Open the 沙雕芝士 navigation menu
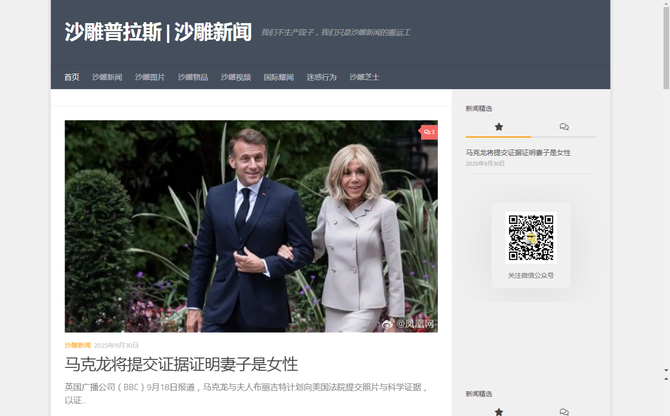This screenshot has height=416, width=670. (x=364, y=77)
